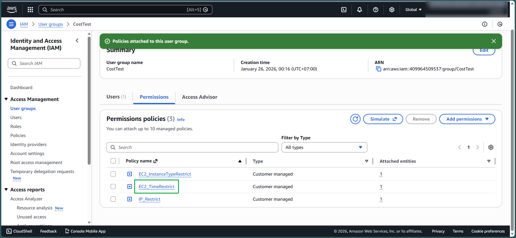Sort by Policy name ascending arrow
Image resolution: width=516 pixels, height=238 pixels.
click(x=240, y=161)
